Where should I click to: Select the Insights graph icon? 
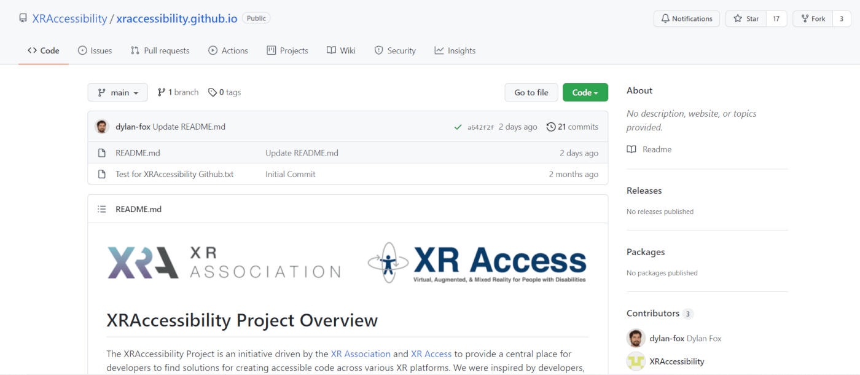tap(439, 50)
